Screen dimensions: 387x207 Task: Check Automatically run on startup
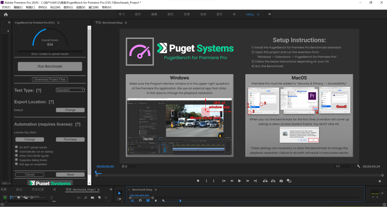(17, 151)
